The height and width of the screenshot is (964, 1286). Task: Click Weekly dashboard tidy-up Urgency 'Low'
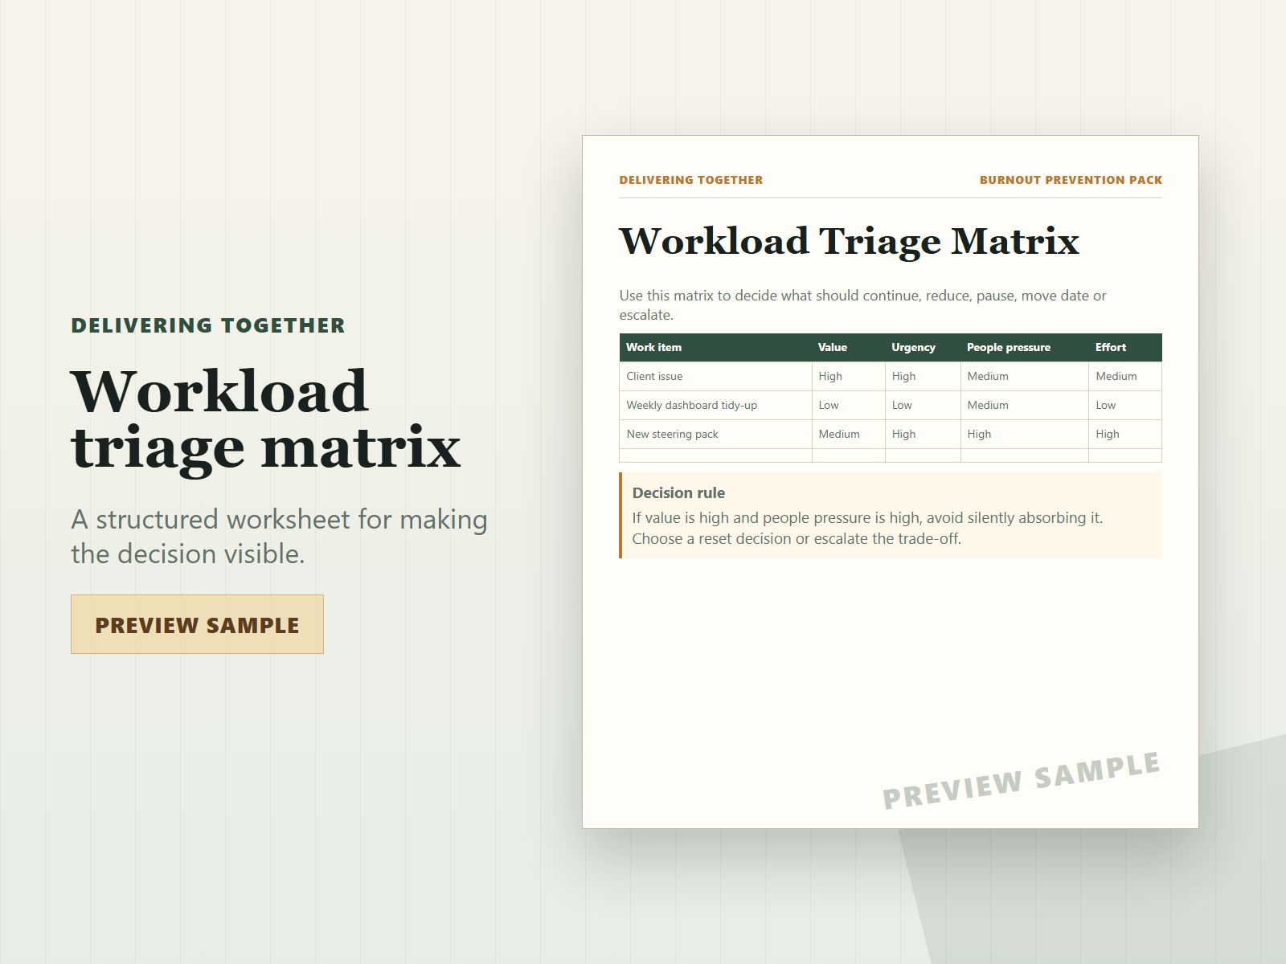(923, 405)
